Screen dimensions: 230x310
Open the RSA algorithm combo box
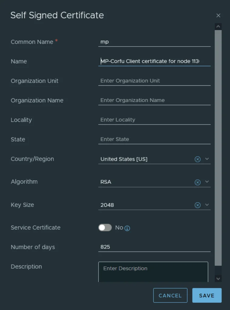coord(154,182)
